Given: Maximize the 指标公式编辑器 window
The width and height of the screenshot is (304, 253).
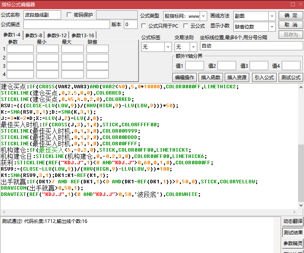Looking at the screenshot, I should click(293, 4).
